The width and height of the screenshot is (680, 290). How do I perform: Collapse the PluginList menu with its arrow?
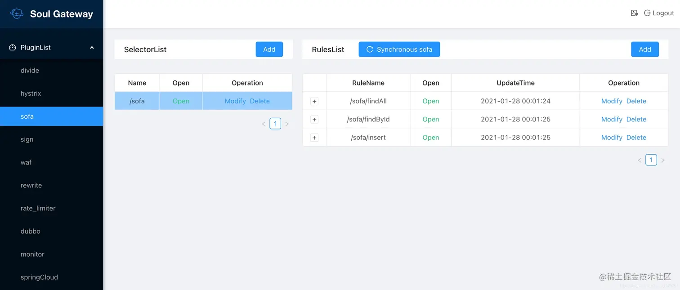click(x=92, y=48)
